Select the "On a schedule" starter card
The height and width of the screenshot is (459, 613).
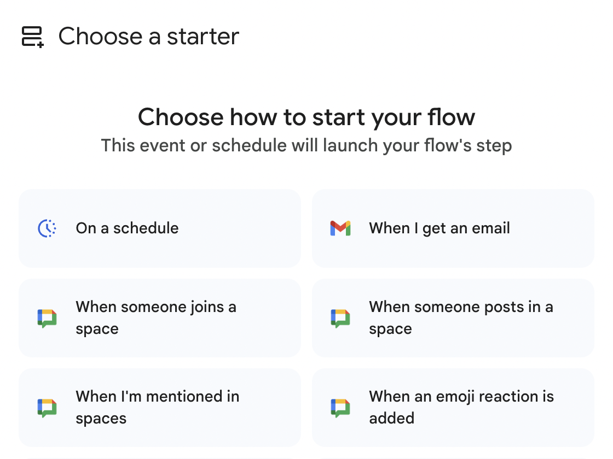[159, 228]
